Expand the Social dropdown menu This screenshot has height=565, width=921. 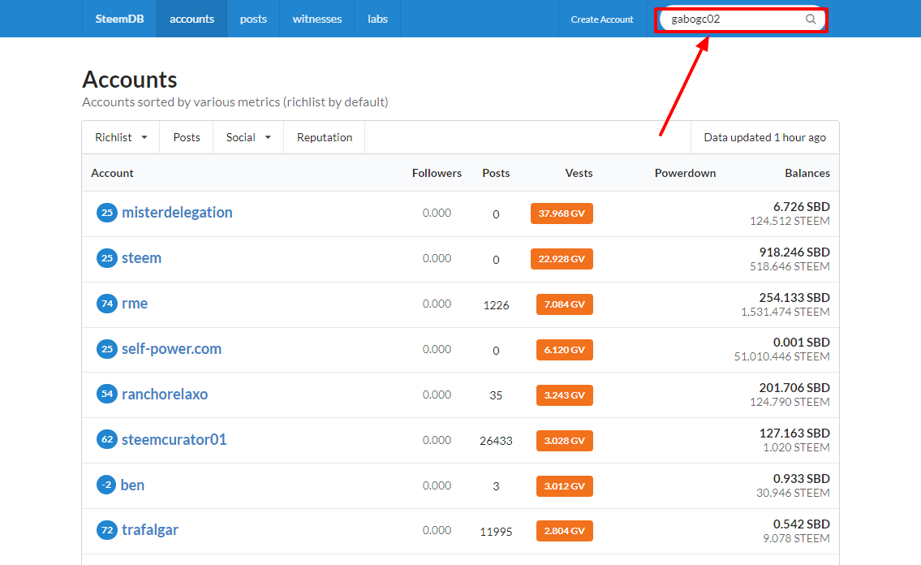coord(248,137)
